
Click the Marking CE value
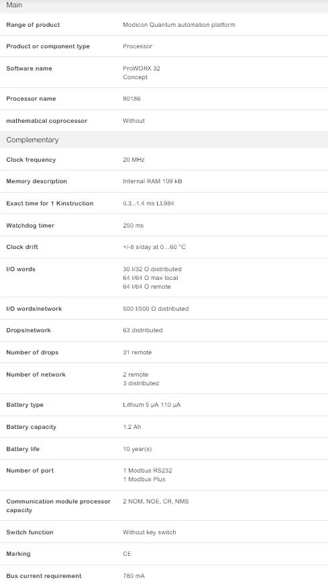127,554
